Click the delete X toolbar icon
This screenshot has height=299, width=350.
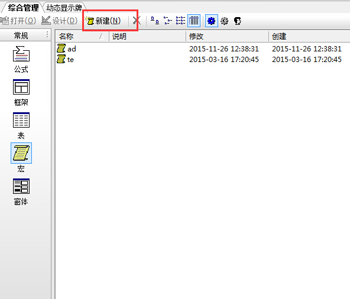click(137, 21)
